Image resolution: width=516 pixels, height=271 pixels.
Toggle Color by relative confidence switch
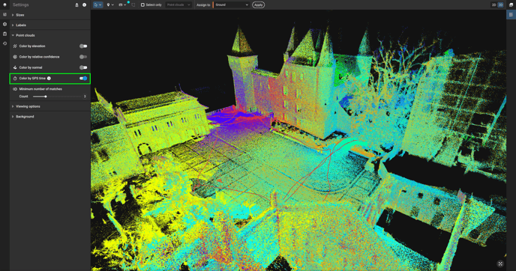pos(83,57)
